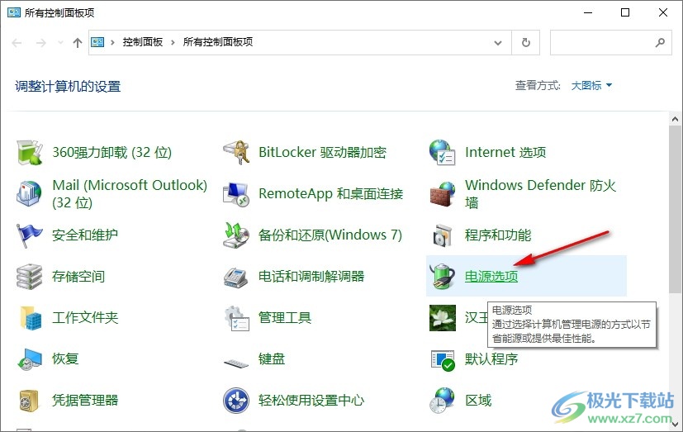Open the 恢复 recovery icon
Screen dimensions: 683x432
(29, 358)
